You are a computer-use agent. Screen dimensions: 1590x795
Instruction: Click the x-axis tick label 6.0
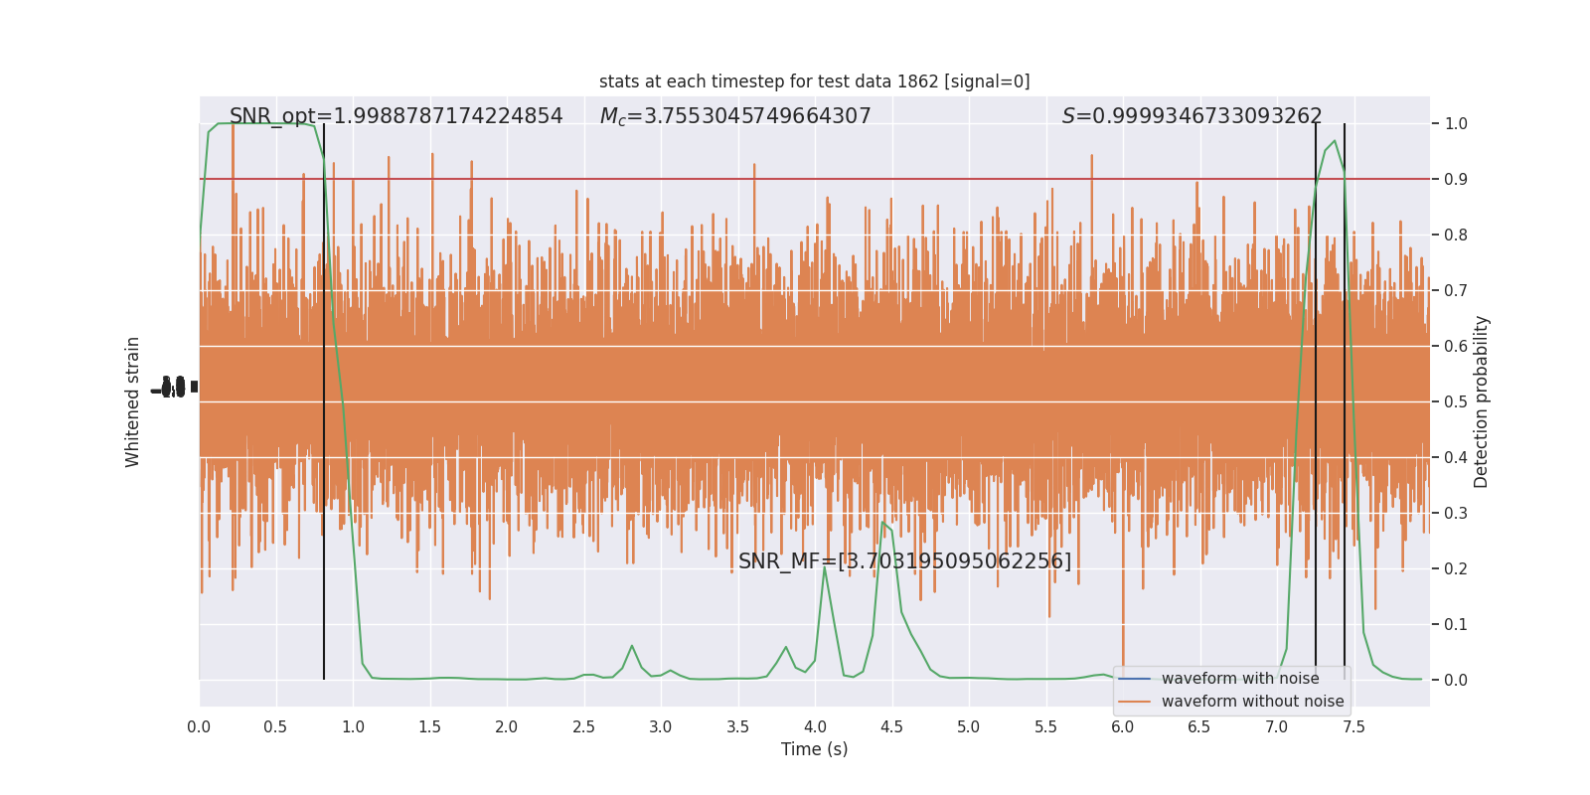tap(1123, 726)
